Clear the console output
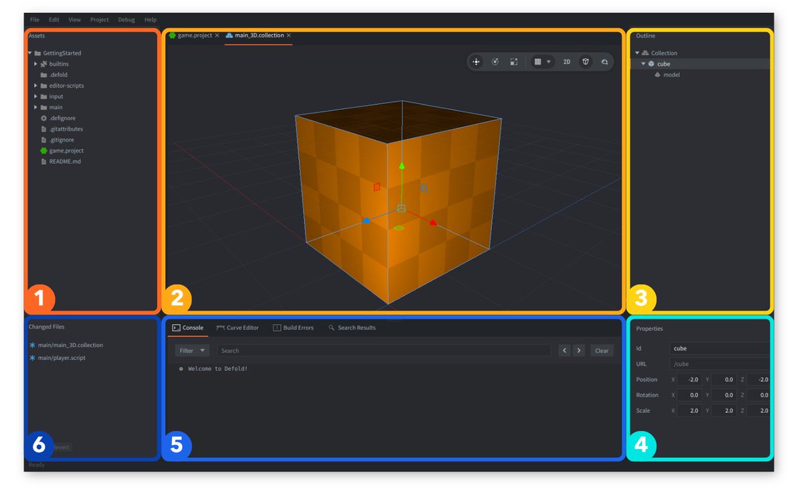The height and width of the screenshot is (490, 803). 602,350
